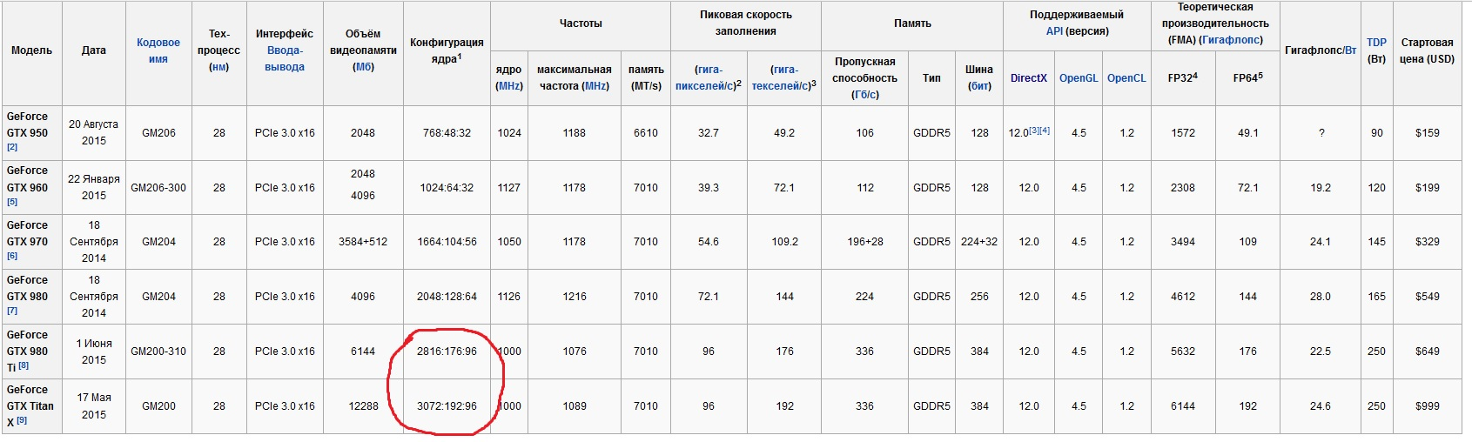Open footnote [2] next to GeForce GTX 950

[x=12, y=148]
